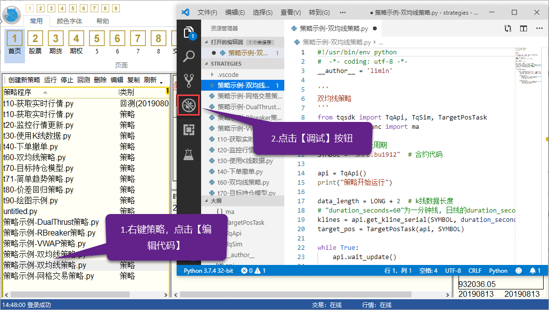Select t60-双均线策略.py in explorer
549x310 pixels.
[x=243, y=183]
